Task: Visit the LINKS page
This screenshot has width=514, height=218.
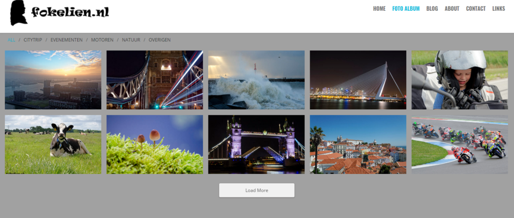Action: 499,8
